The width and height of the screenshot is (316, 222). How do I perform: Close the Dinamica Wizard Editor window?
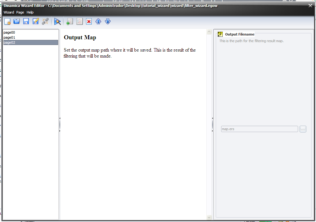click(310, 6)
